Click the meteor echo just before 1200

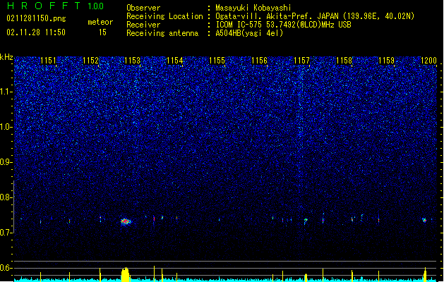(x=424, y=220)
